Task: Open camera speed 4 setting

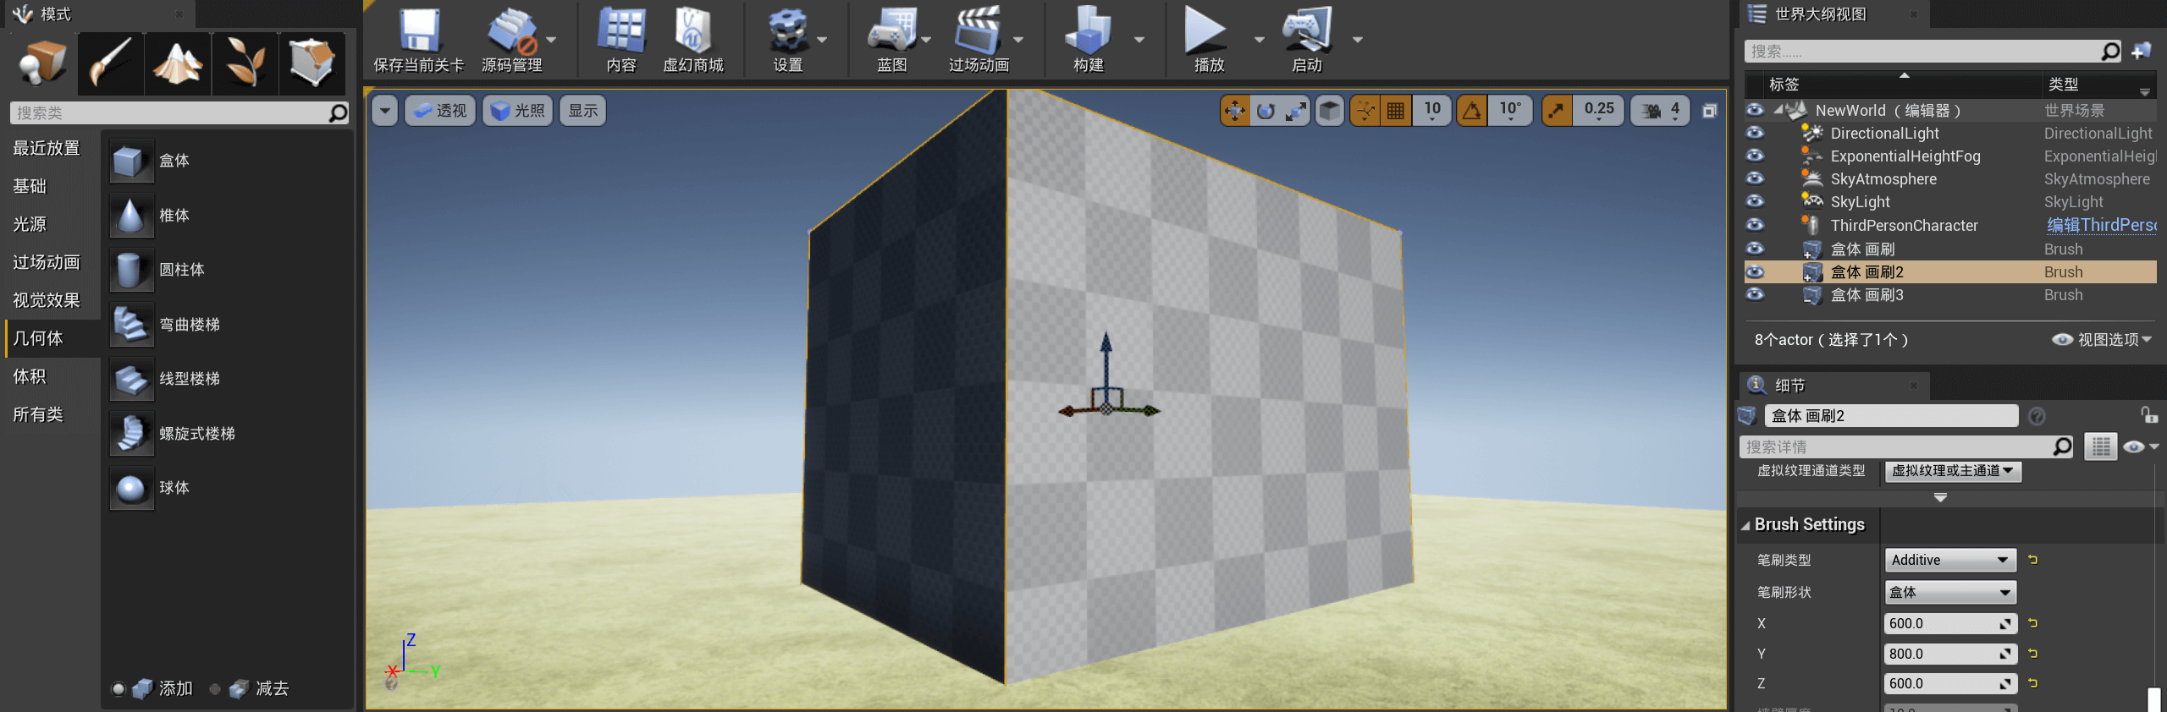Action: 1659,110
